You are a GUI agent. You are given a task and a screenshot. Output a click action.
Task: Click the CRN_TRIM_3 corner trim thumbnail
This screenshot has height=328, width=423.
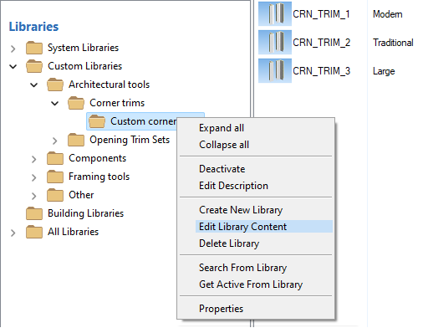[275, 71]
